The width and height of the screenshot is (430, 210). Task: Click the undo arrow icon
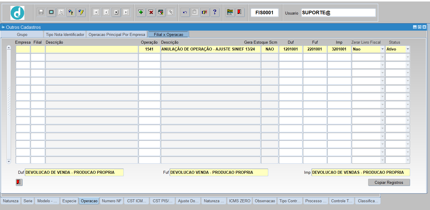[x=185, y=12]
